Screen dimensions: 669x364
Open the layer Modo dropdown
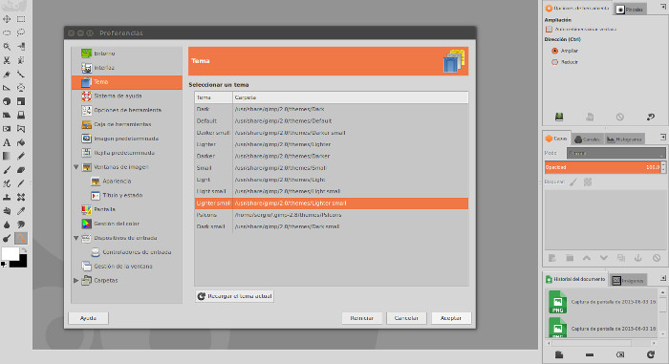point(615,153)
